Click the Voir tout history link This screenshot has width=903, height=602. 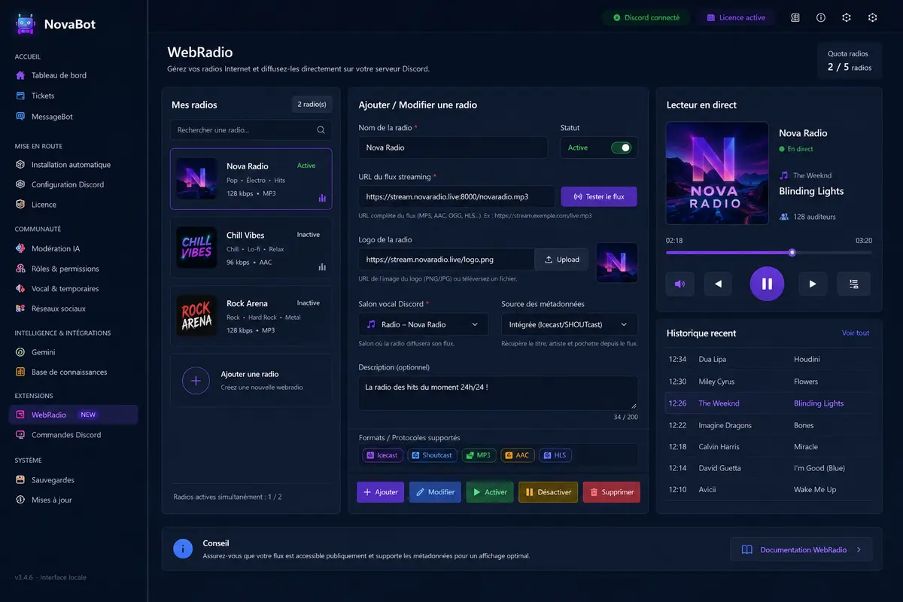[x=856, y=333]
